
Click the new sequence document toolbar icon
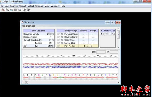coord(3,10)
